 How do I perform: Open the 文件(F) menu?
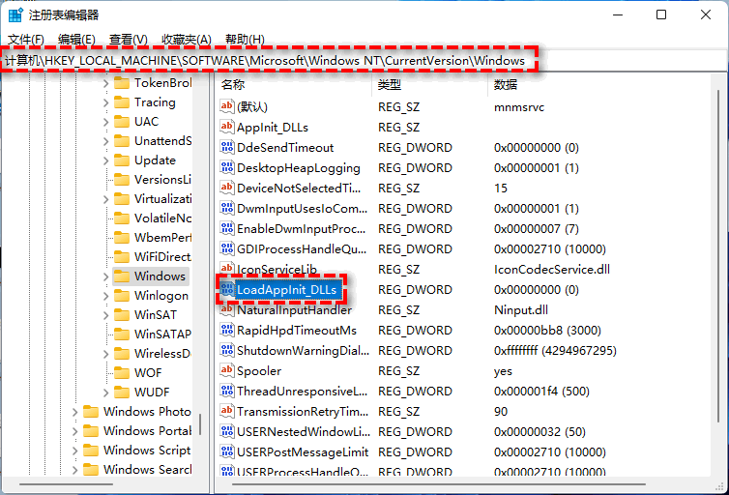25,39
